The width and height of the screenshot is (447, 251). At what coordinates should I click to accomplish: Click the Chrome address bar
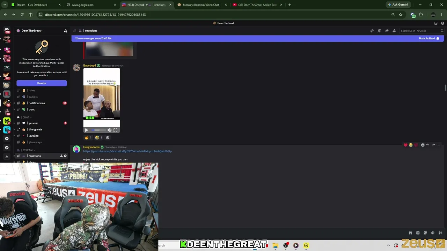click(213, 15)
